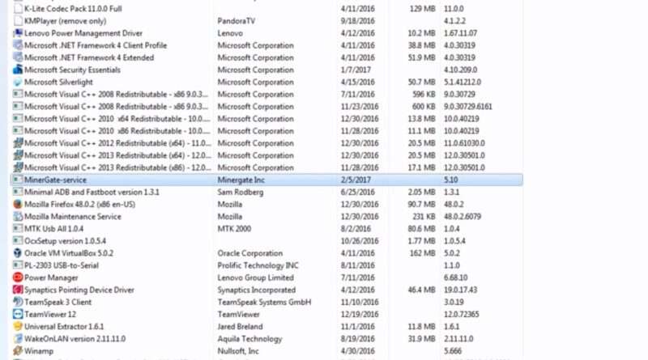Click the install date 2/5/2017

[x=356, y=180]
